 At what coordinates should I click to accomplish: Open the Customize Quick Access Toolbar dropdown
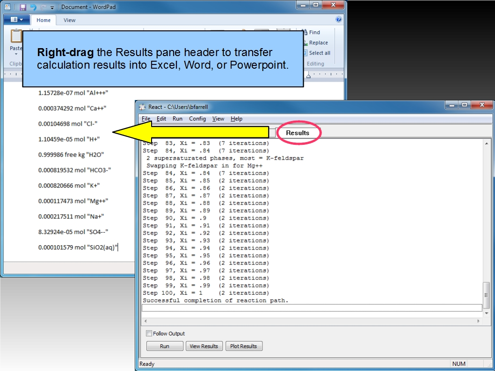pyautogui.click(x=52, y=7)
